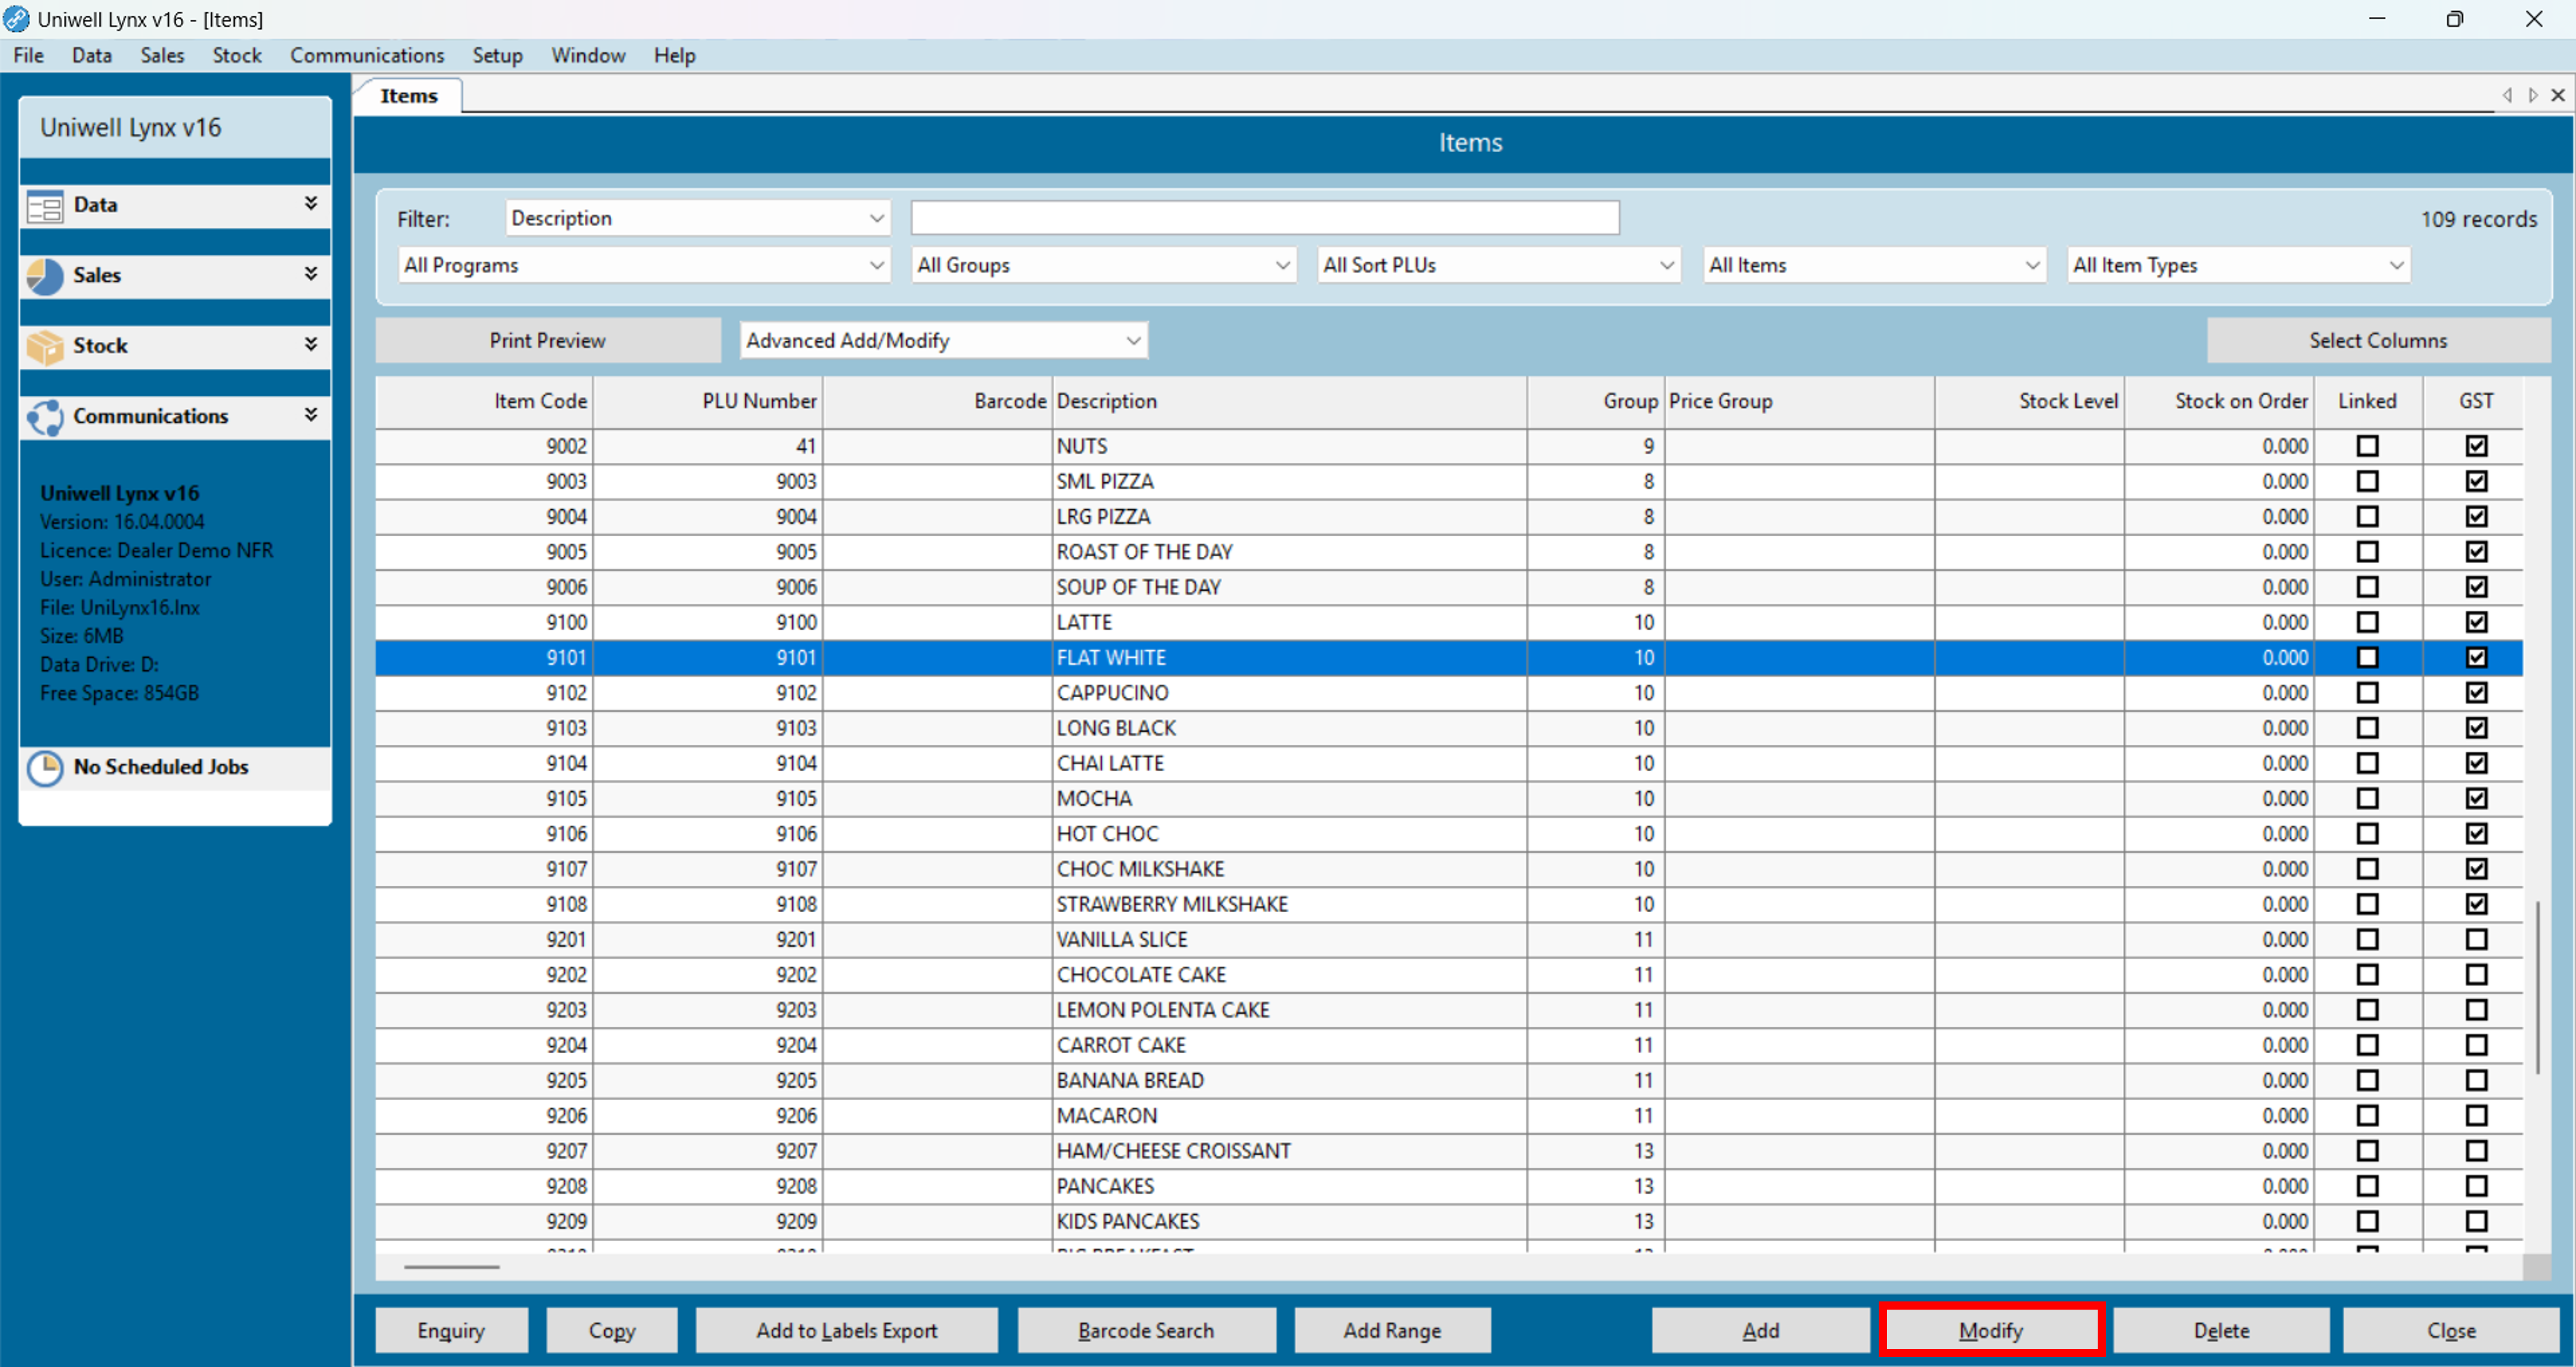This screenshot has width=2576, height=1367.
Task: Click the Uniwell Lynx title bar app icon
Action: [x=17, y=19]
